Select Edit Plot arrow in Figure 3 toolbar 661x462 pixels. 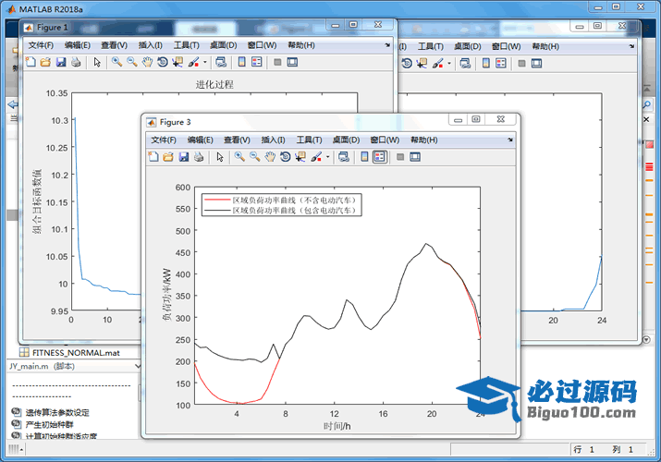point(220,157)
